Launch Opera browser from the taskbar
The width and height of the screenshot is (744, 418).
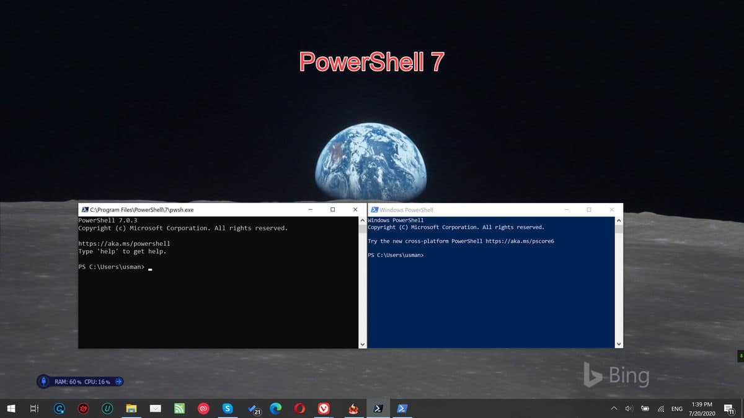(x=300, y=409)
